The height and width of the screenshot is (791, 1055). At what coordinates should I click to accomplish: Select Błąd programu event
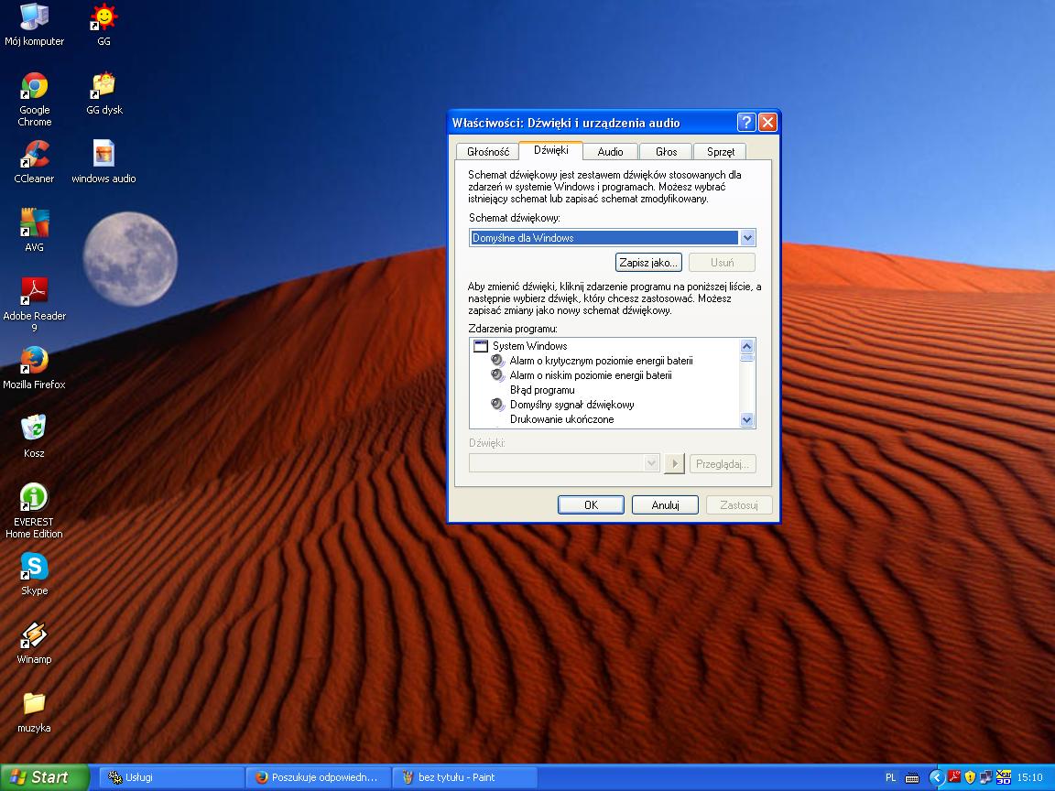[x=542, y=390]
